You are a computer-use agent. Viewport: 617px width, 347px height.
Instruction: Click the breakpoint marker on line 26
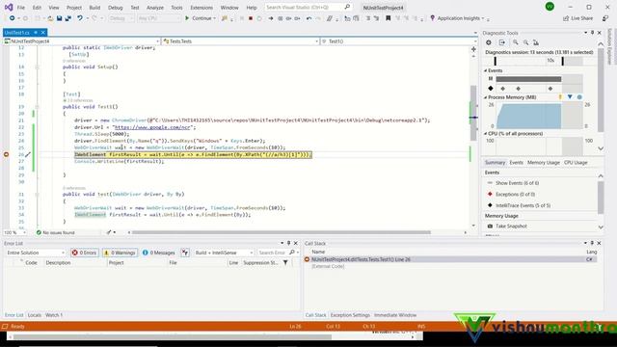click(7, 154)
